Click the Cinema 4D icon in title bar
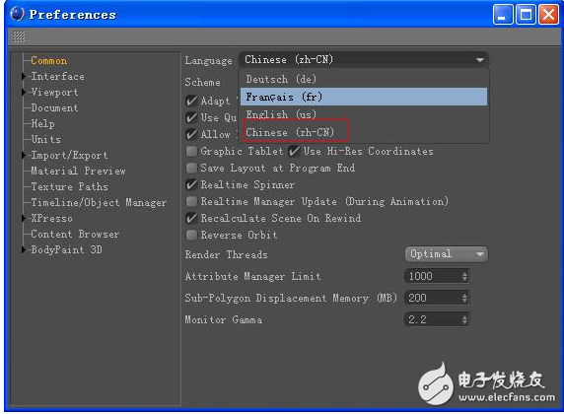The image size is (564, 414). tap(17, 14)
